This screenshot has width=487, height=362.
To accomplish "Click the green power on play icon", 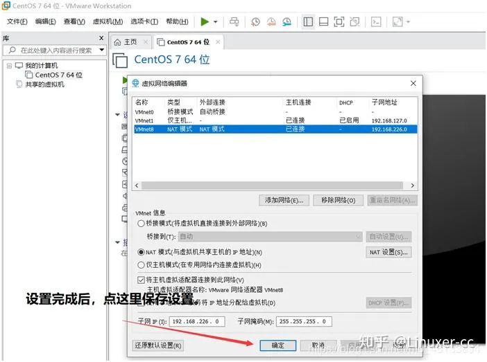I will [205, 22].
